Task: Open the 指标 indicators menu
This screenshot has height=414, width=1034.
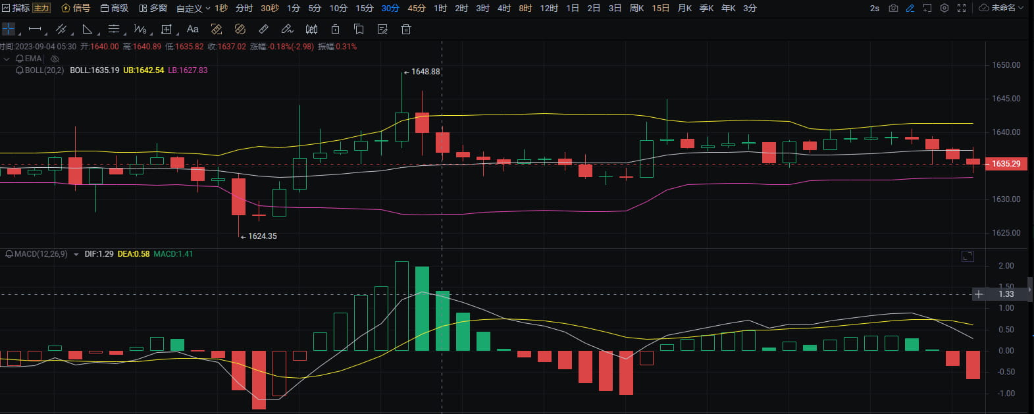Action: [16, 8]
